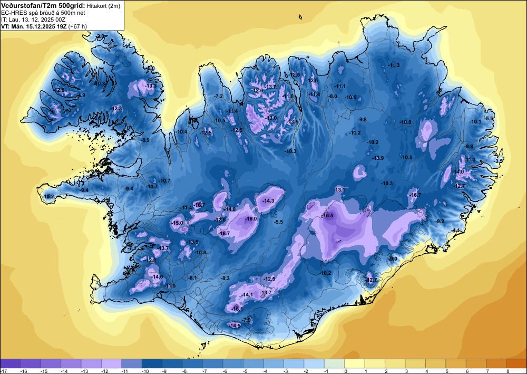Click the '0' legend scale label

pyautogui.click(x=345, y=371)
